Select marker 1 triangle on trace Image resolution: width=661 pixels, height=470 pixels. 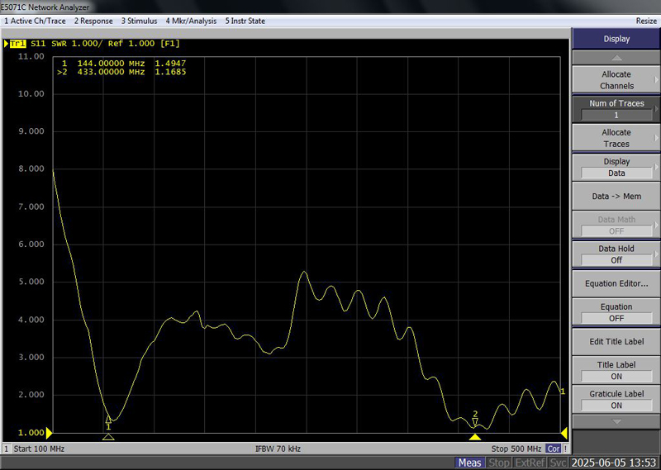(108, 420)
